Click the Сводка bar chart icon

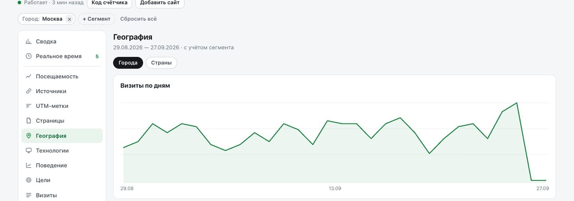(x=29, y=41)
